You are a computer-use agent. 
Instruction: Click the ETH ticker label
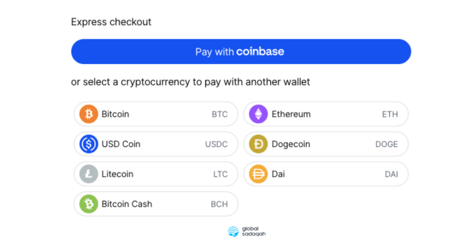390,114
